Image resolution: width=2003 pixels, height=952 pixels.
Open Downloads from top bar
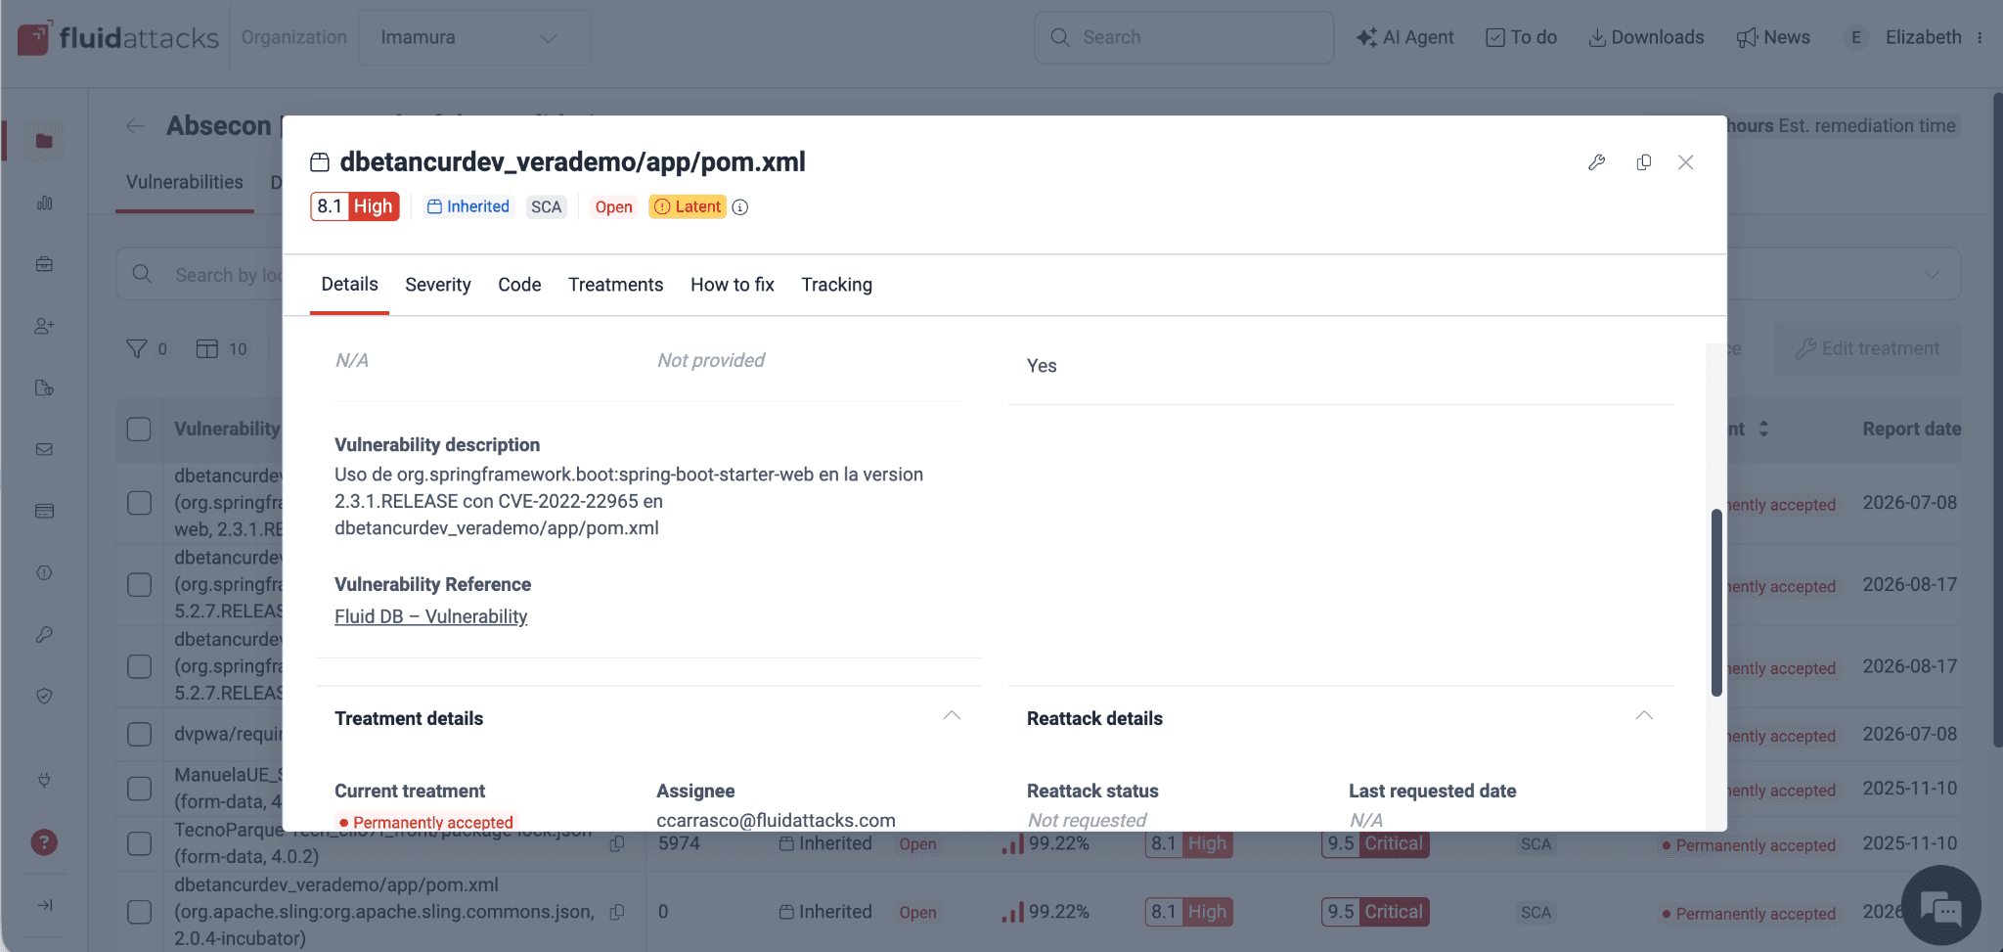pyautogui.click(x=1646, y=37)
